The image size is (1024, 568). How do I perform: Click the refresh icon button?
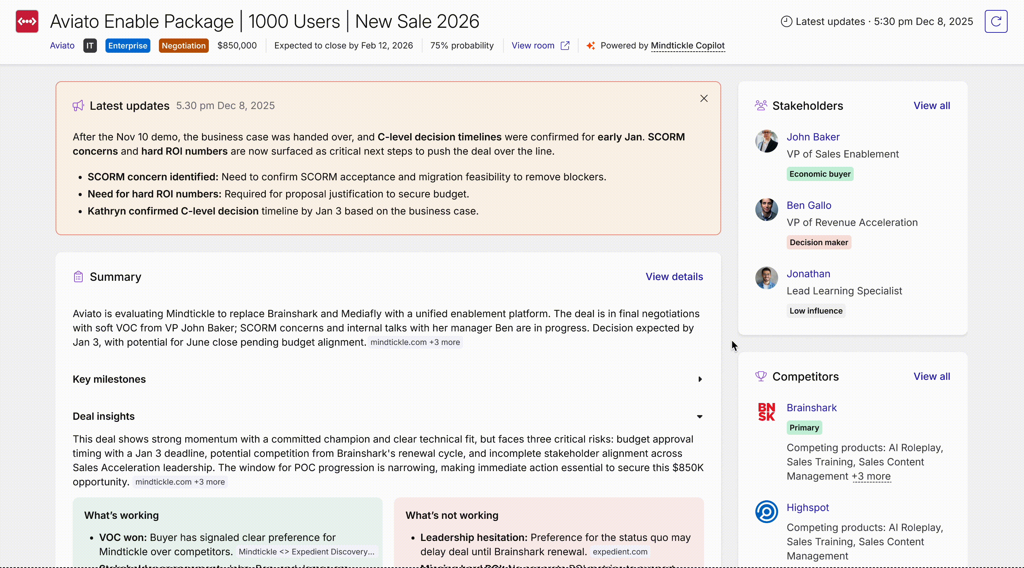pos(995,21)
